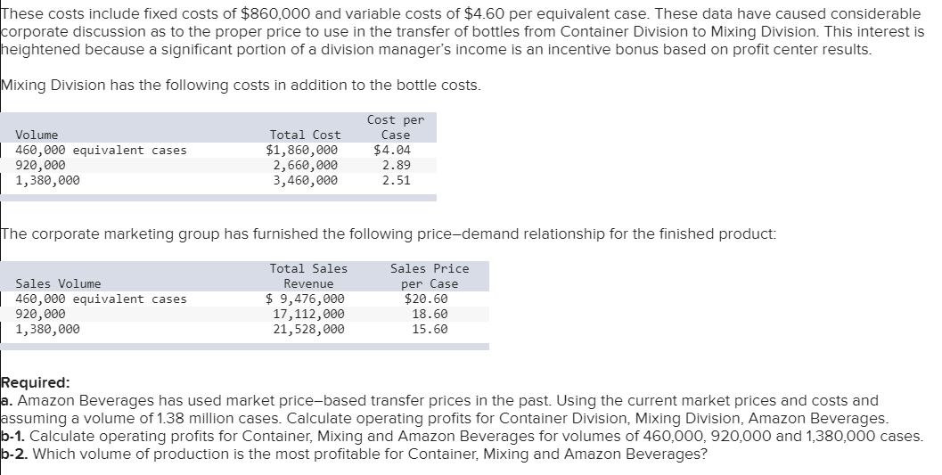
Task: Click the Total Sales Revenue header
Action: coord(308,275)
